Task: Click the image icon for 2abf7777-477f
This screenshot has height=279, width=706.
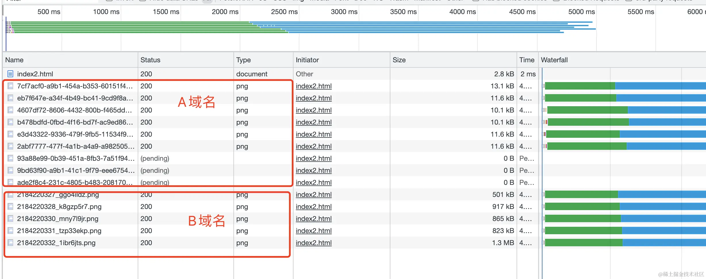Action: pyautogui.click(x=10, y=146)
